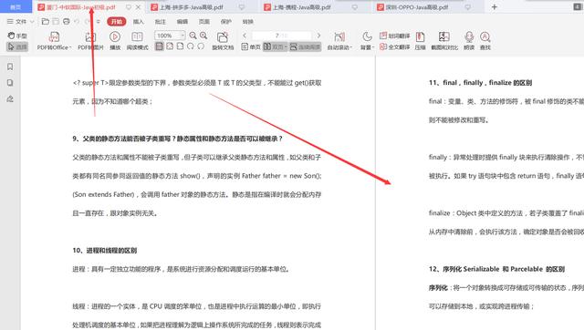The height and width of the screenshot is (330, 584).
Task: Expand the double page (双页) dropdown arrow
Action: 286,46
